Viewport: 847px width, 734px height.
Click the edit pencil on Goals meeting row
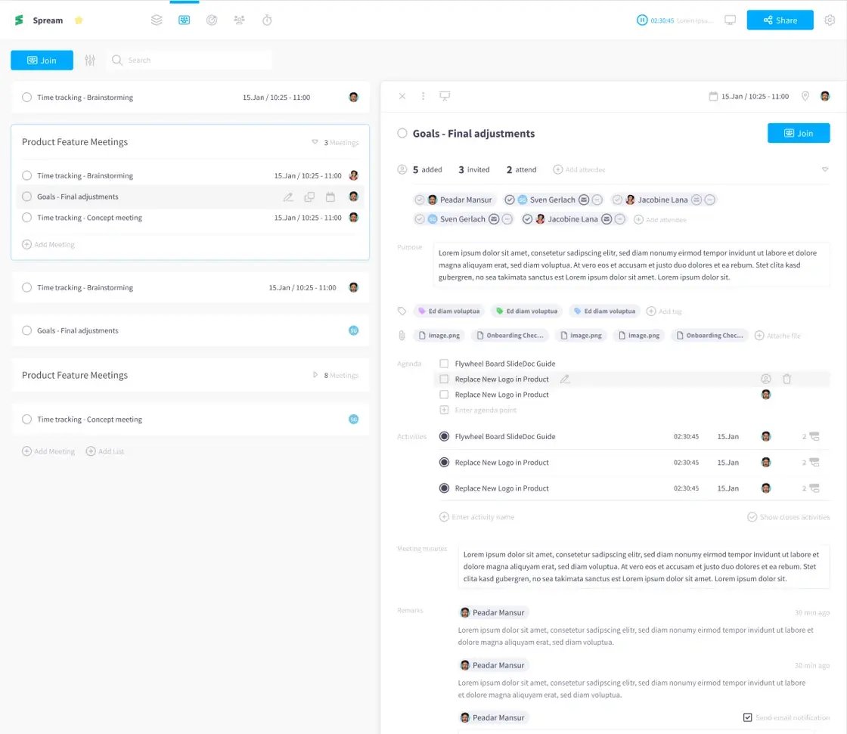coord(288,197)
